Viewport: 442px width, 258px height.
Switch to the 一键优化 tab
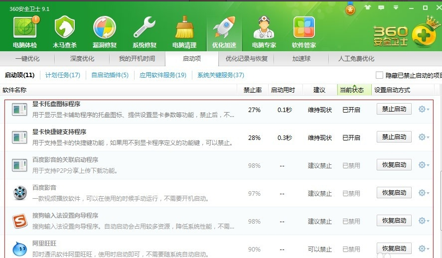(27, 59)
